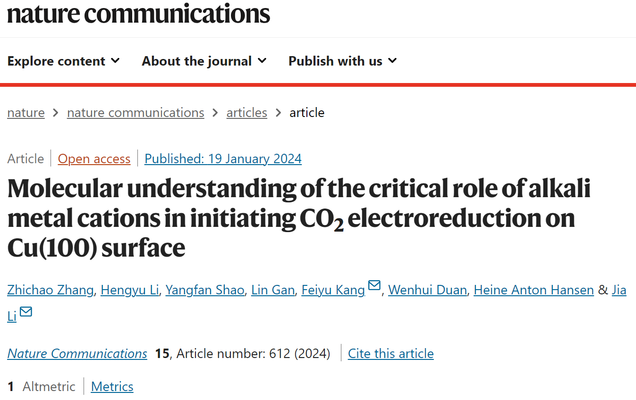Open the nature communications breadcrumb link

[136, 113]
